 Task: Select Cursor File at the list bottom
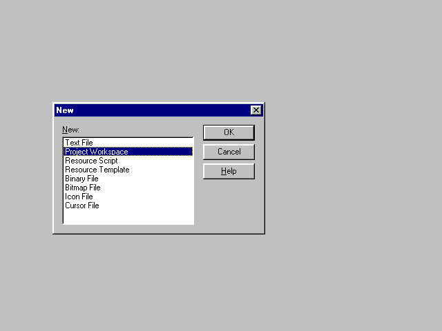[x=82, y=205]
